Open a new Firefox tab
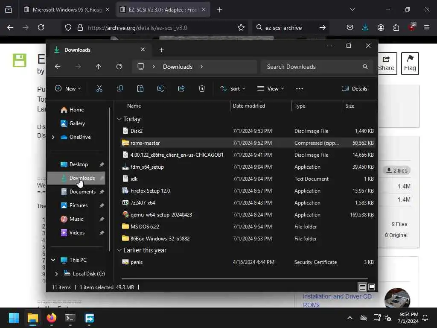Viewport: 437px width, 328px height. click(219, 10)
